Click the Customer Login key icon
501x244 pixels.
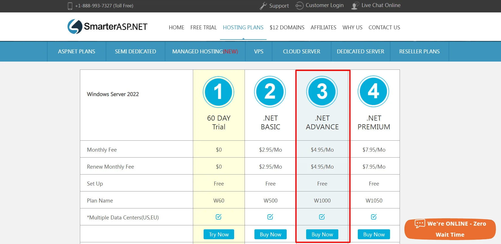[x=299, y=6]
